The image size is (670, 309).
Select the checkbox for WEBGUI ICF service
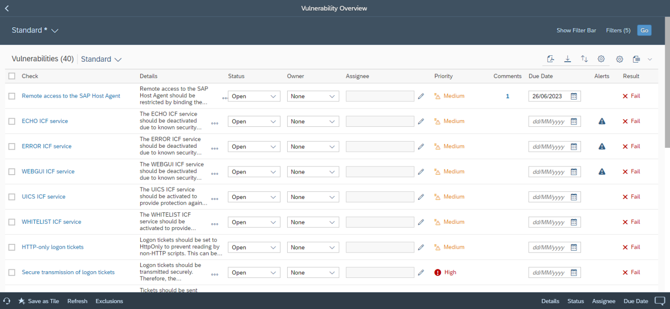coord(12,171)
